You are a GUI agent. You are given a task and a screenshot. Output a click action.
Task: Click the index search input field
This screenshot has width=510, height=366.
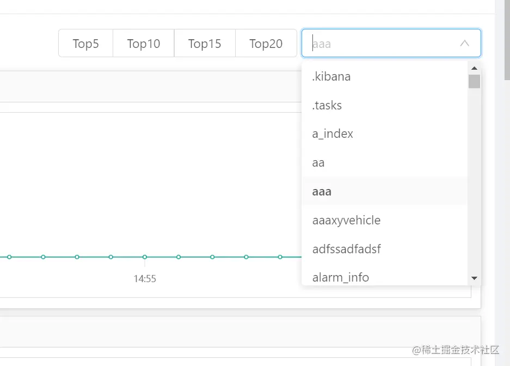381,44
